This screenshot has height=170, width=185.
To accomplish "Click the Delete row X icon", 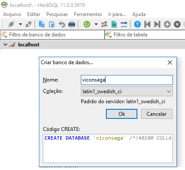I will click(177, 24).
